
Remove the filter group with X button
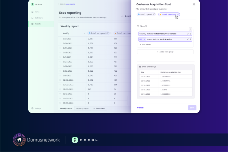point(190,29)
